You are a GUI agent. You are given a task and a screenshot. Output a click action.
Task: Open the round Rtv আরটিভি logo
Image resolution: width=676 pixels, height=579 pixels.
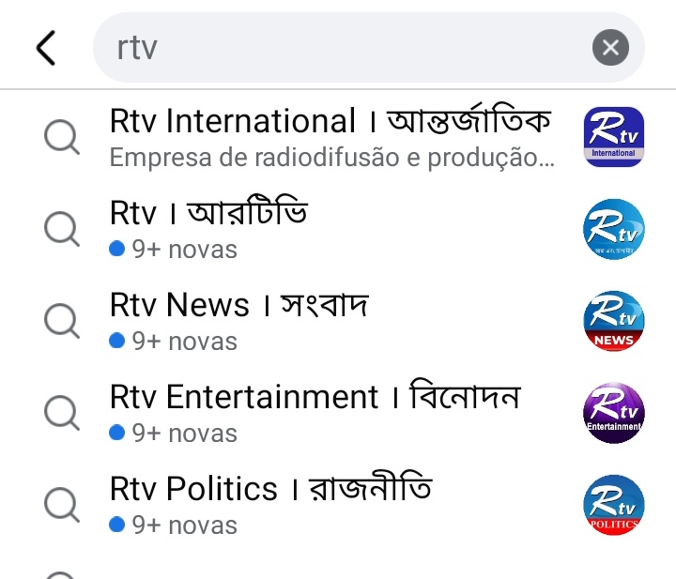point(613,229)
